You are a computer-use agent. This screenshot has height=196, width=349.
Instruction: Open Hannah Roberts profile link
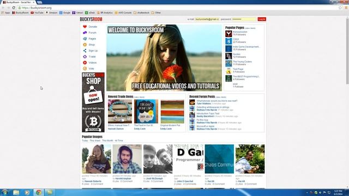93,181
